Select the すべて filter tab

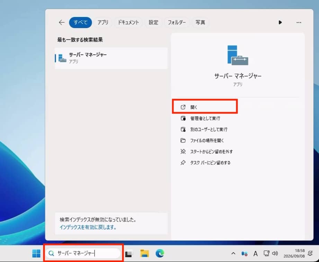pyautogui.click(x=80, y=22)
